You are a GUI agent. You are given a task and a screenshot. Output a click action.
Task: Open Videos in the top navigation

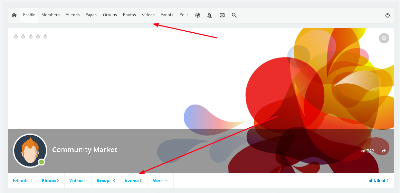[x=148, y=15]
